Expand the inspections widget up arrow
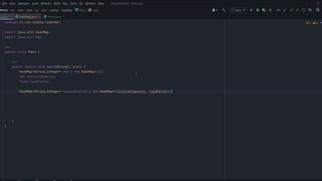Screen dimensions: 322x181 tap(320, 23)
